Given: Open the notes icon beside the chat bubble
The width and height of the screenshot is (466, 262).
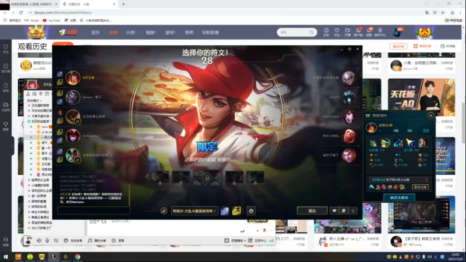Looking at the screenshot, I should (344, 211).
